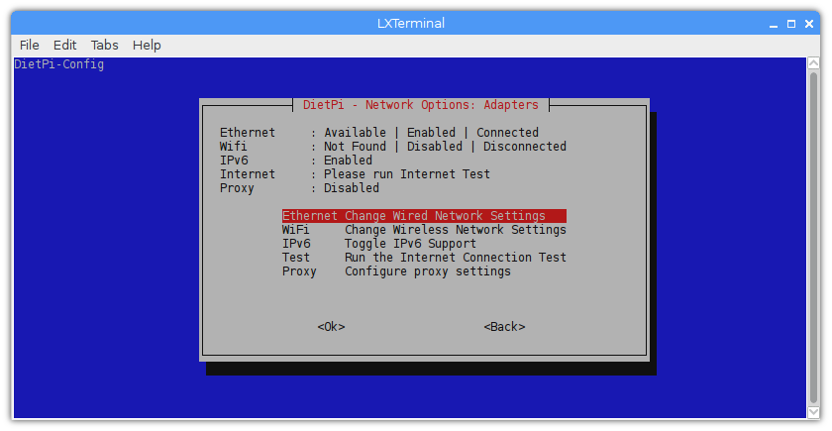The height and width of the screenshot is (431, 832).
Task: Click the scrollbar up arrow
Action: pos(813,63)
